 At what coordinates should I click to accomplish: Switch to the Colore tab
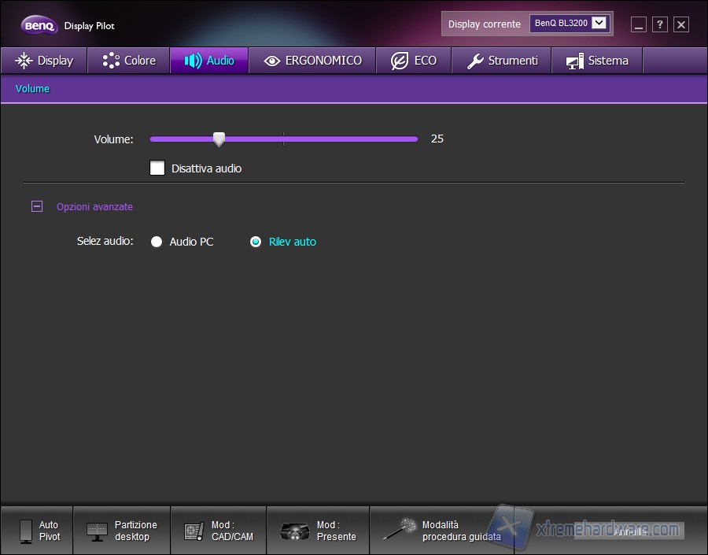[x=129, y=61]
